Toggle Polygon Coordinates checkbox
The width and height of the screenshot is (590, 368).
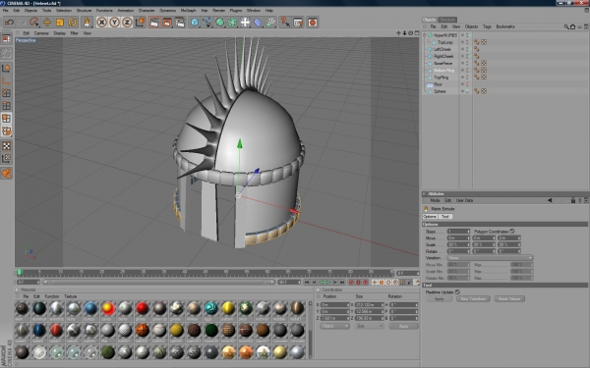point(511,232)
